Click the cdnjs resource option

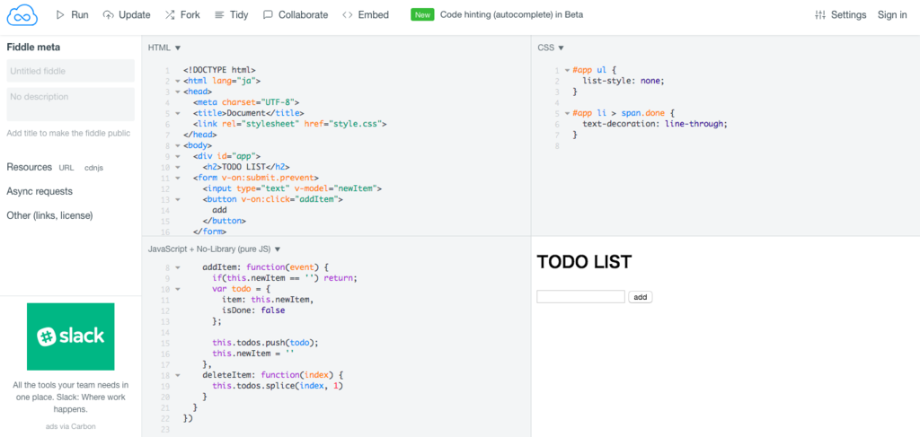[x=93, y=168]
